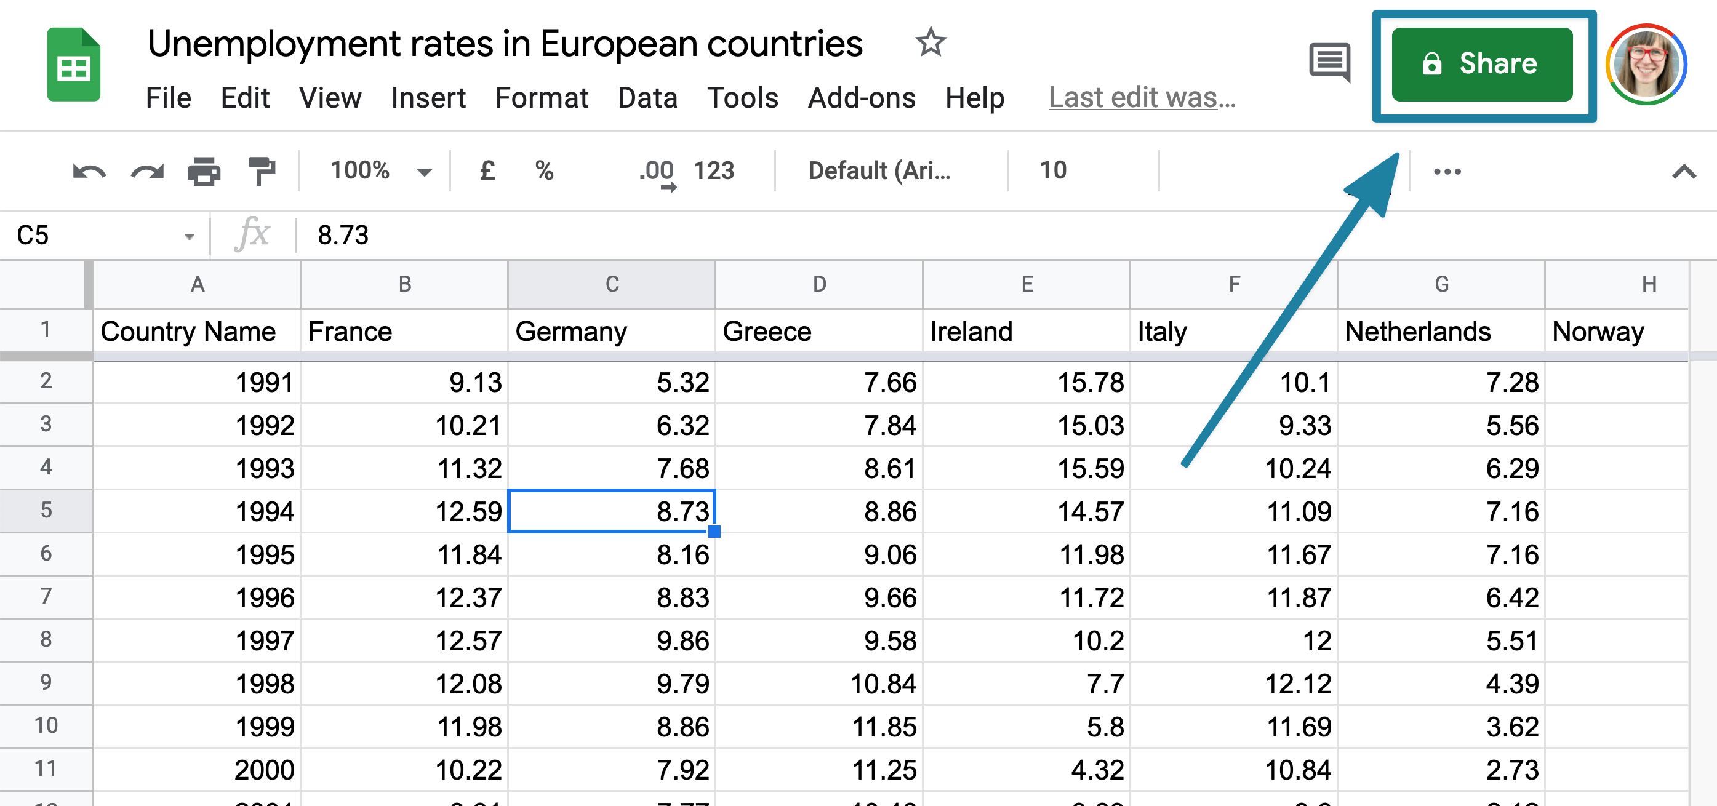Click the undo arrow icon
The width and height of the screenshot is (1717, 806).
pos(89,172)
